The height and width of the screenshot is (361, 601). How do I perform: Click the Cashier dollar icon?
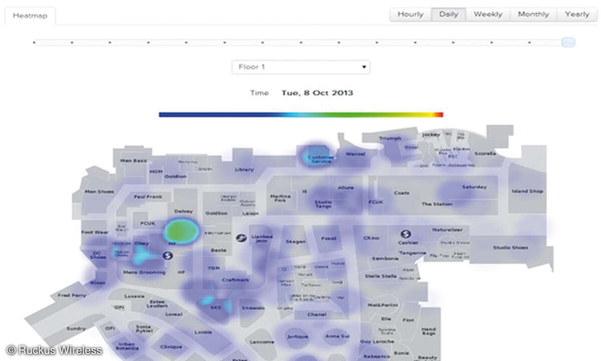pyautogui.click(x=406, y=233)
